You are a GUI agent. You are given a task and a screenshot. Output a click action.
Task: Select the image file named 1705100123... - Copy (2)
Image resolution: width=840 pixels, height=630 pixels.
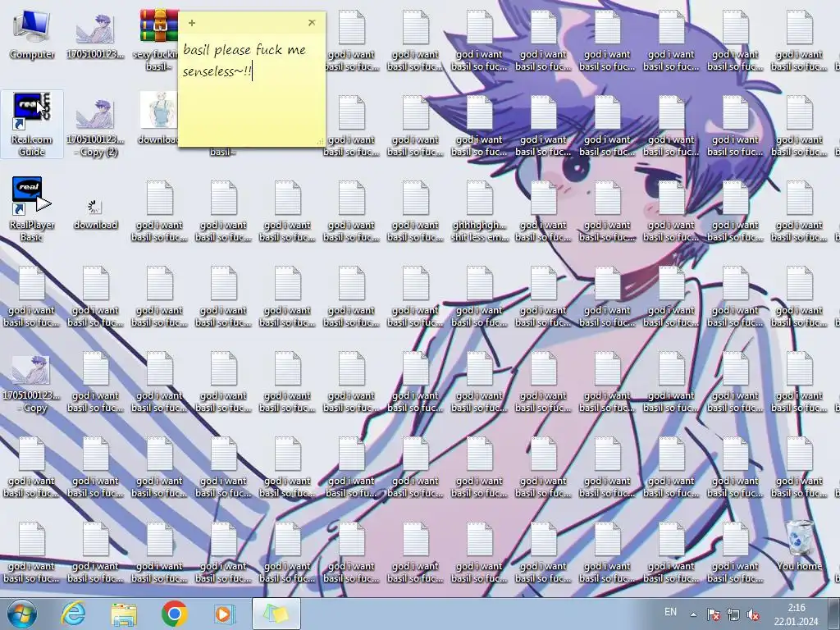[95, 127]
